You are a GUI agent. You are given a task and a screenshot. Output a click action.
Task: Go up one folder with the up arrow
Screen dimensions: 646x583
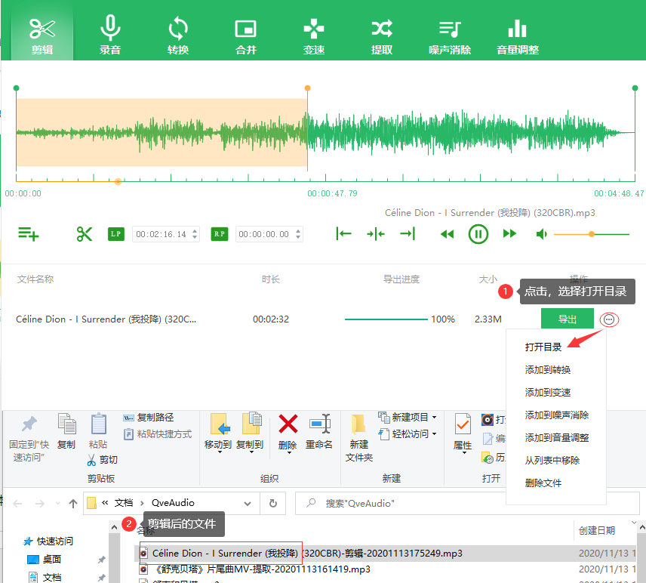73,504
